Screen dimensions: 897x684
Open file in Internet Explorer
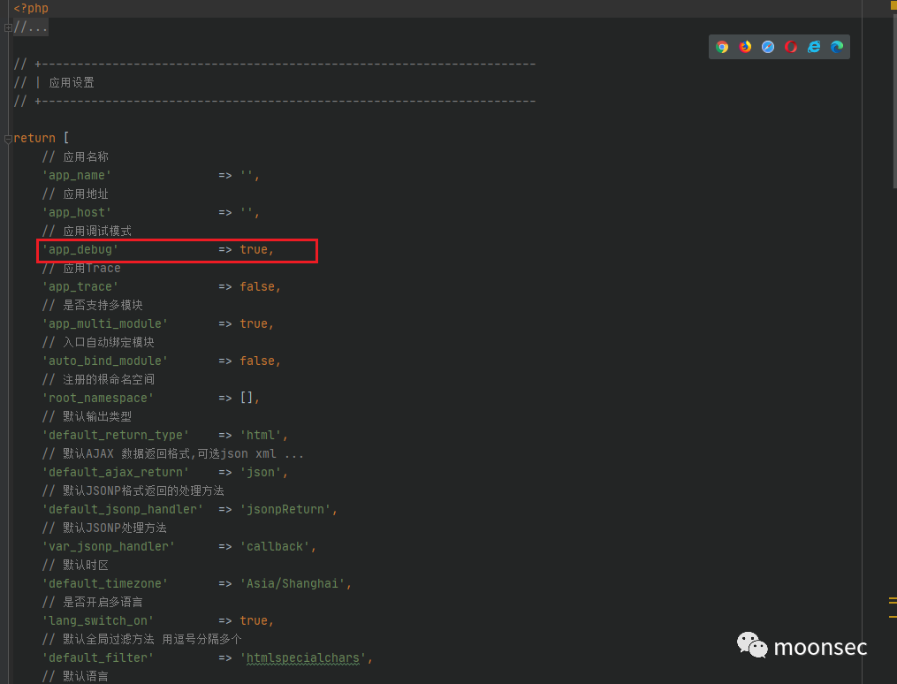[813, 47]
